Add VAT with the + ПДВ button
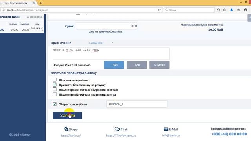 (x=114, y=65)
